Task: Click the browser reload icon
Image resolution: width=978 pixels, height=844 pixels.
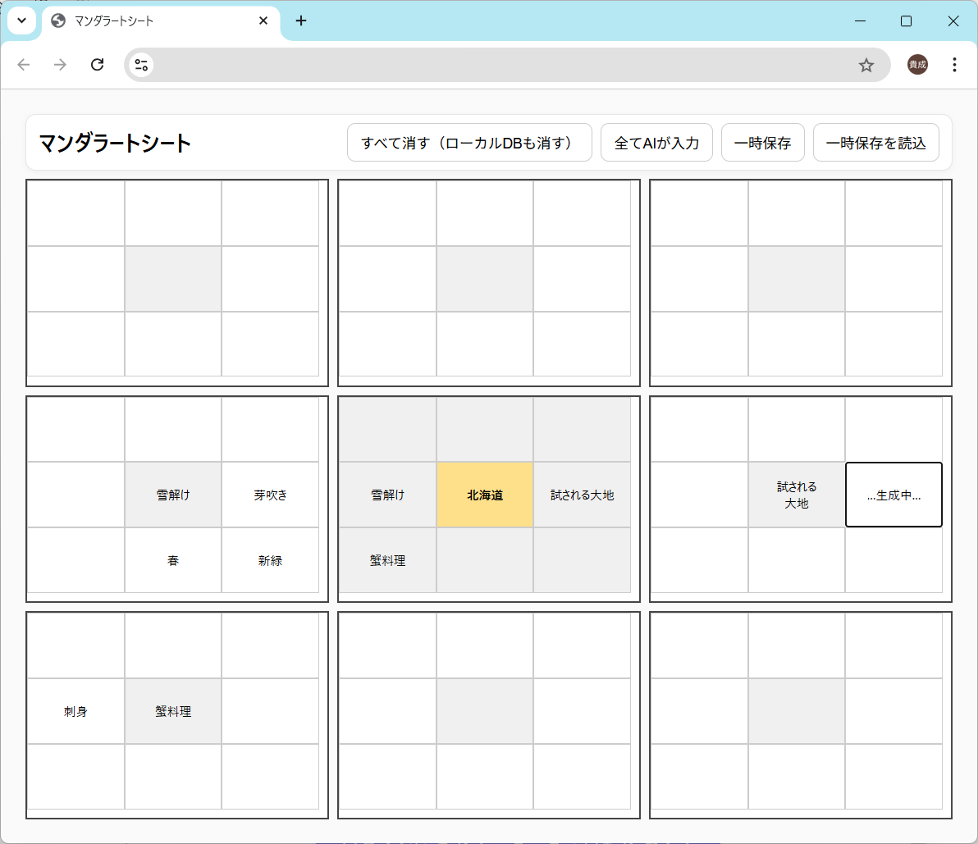Action: click(x=97, y=65)
